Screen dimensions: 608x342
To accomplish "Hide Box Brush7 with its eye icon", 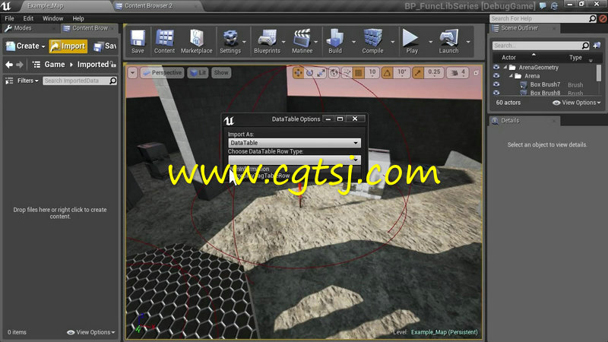I will click(x=496, y=84).
